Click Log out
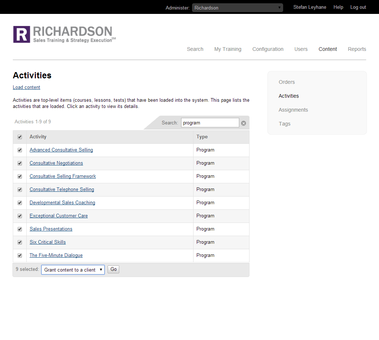379x340 pixels. (358, 7)
